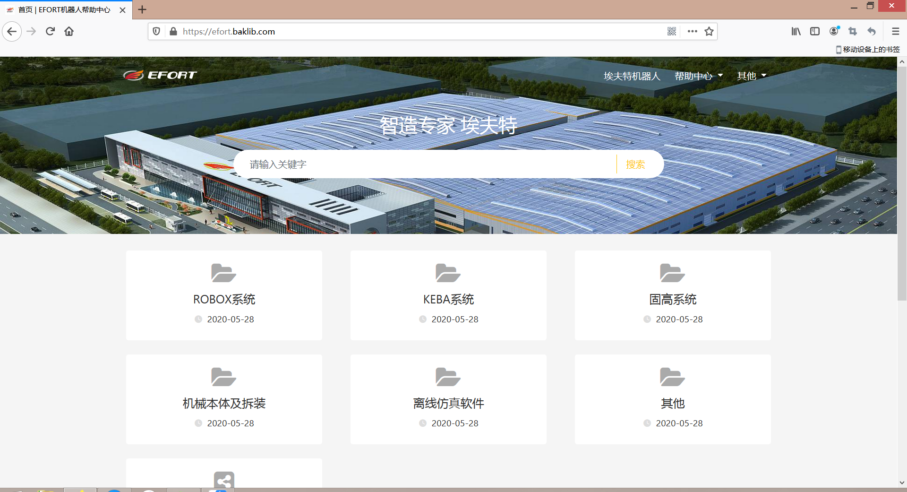The width and height of the screenshot is (907, 492).
Task: Open page actions three-dot menu
Action: (x=693, y=32)
